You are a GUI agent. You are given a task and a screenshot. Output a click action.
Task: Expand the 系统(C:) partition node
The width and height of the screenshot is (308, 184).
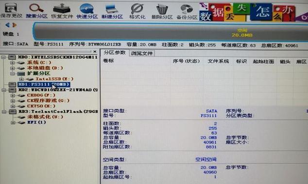coord(12,63)
